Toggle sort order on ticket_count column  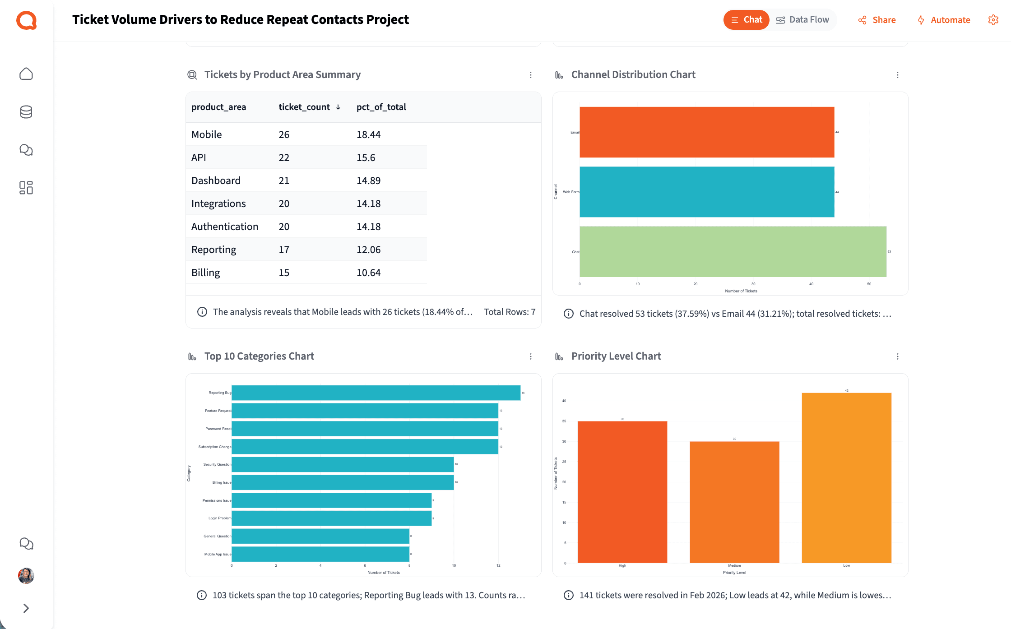[x=338, y=107]
